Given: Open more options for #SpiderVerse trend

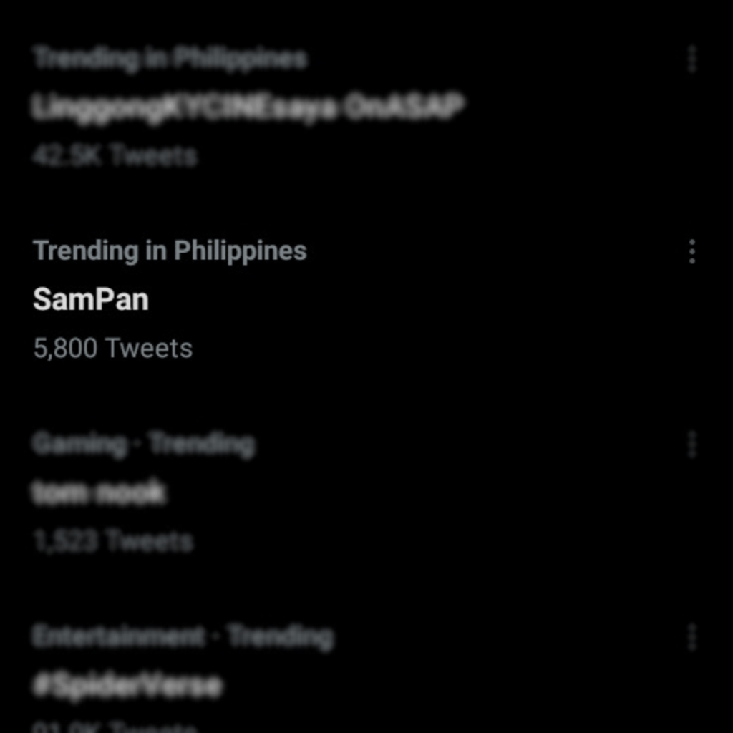Looking at the screenshot, I should (692, 636).
